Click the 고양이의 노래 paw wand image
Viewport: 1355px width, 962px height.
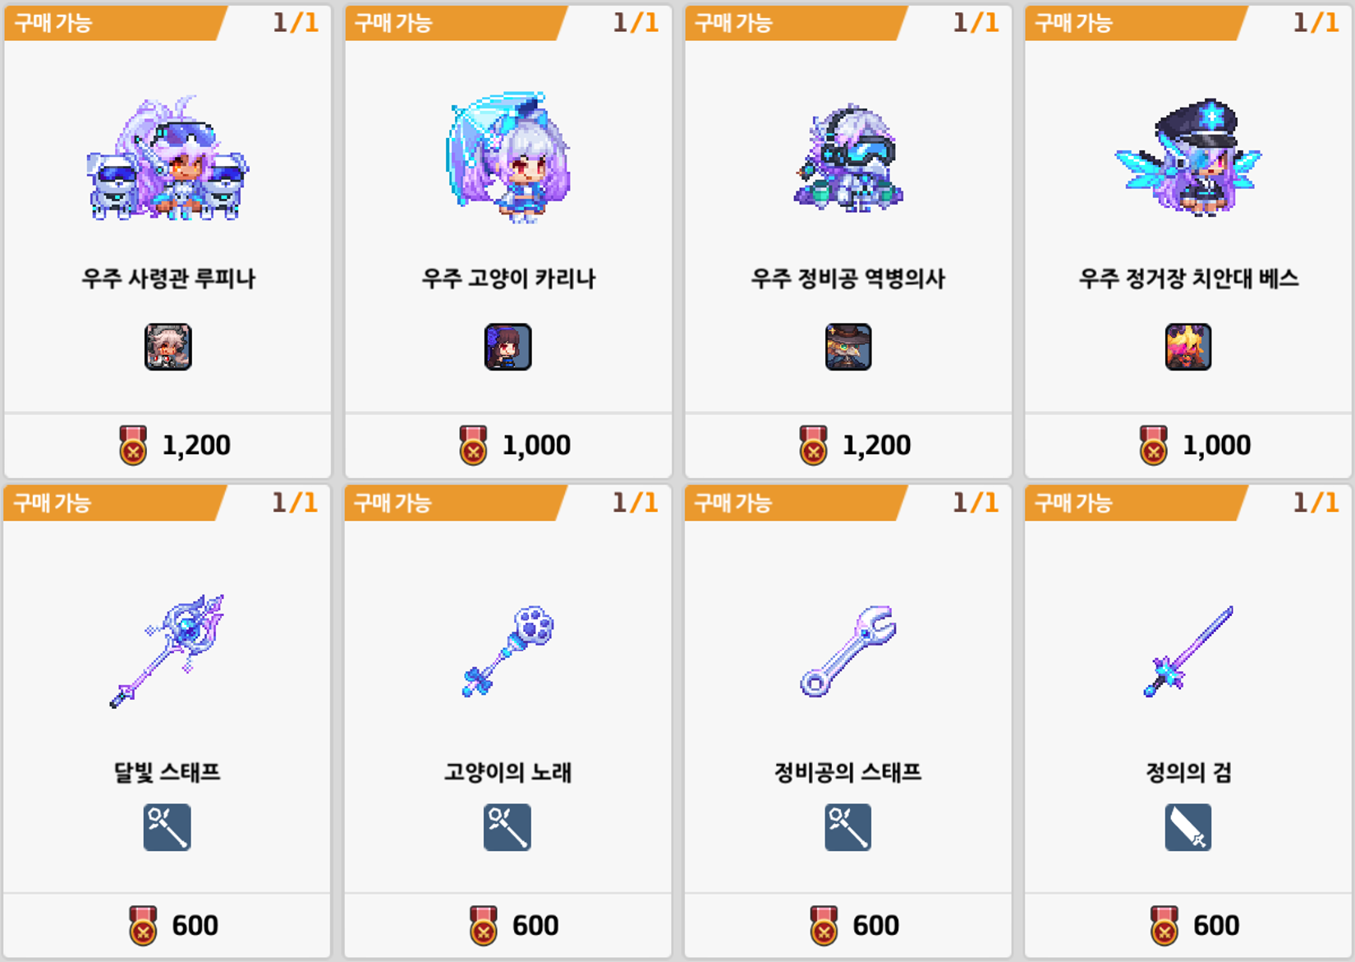click(x=508, y=651)
